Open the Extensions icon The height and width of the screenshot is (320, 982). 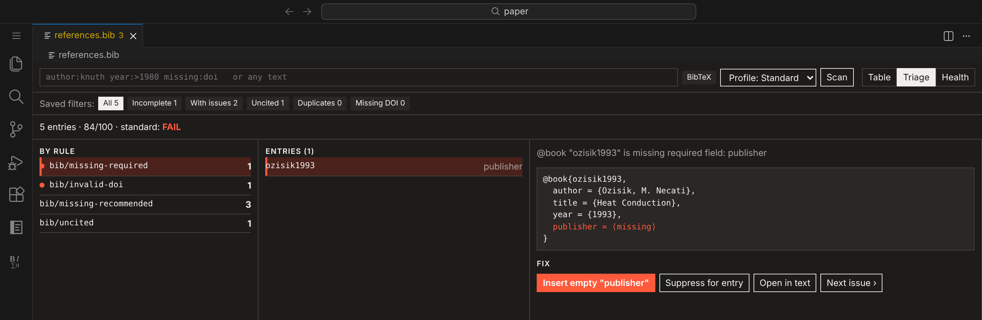(16, 194)
